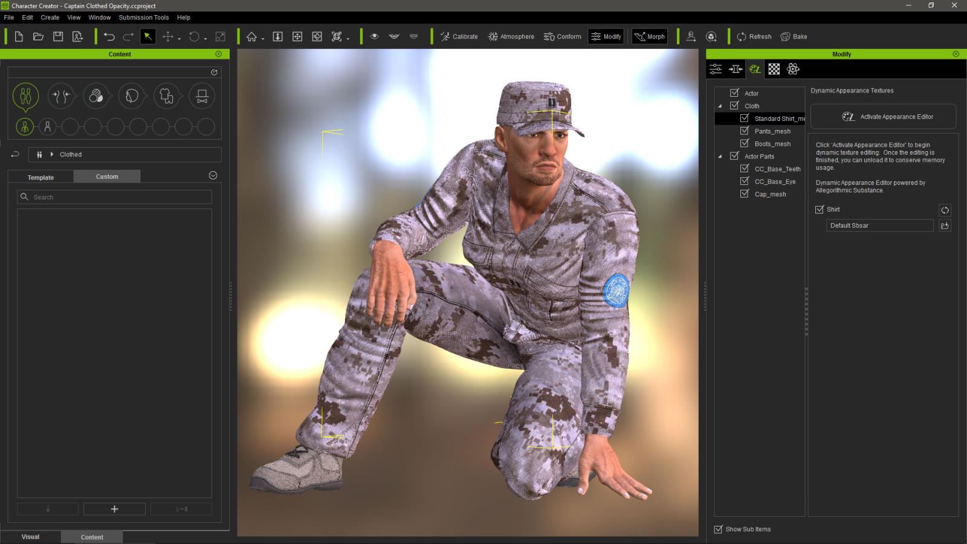Toggle Boots_mesh checkbox

tap(745, 143)
